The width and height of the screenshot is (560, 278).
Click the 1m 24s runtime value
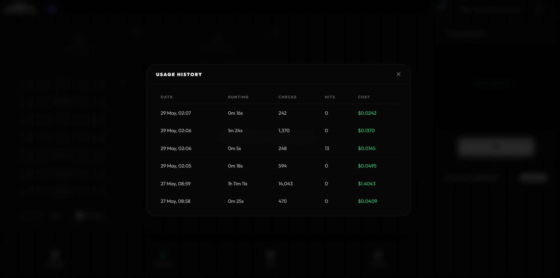pos(235,131)
